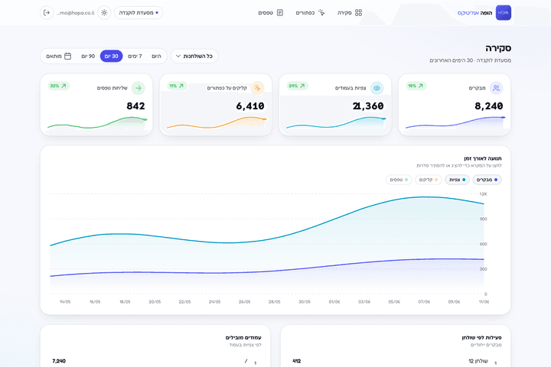Open the סקירה navigation tab

coord(350,13)
